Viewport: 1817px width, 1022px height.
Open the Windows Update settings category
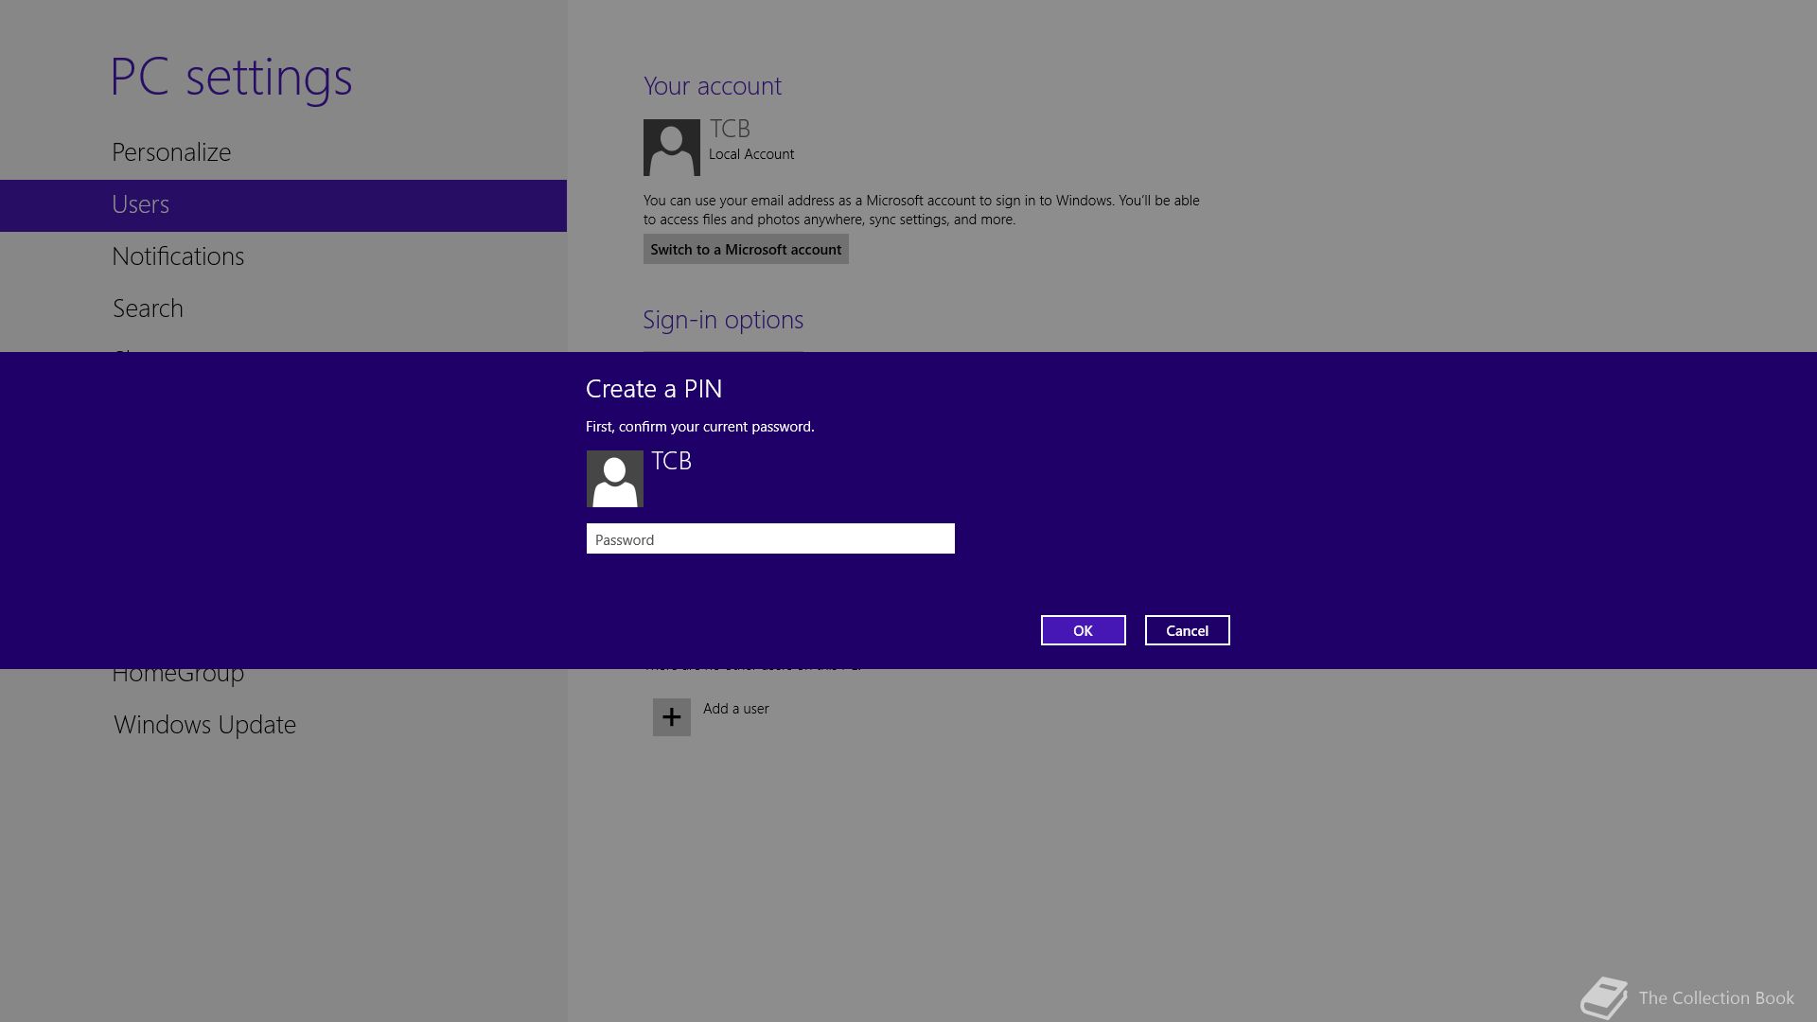coord(204,725)
